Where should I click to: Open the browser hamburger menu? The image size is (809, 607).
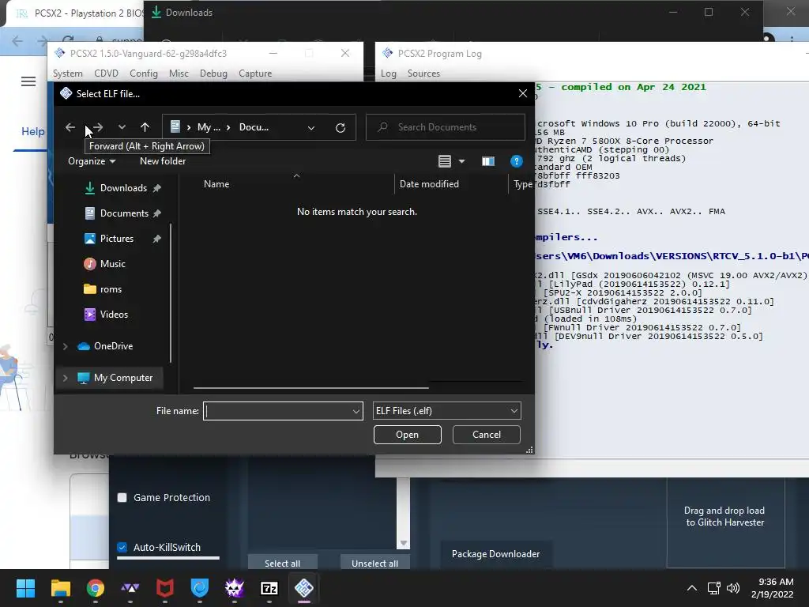click(x=28, y=81)
